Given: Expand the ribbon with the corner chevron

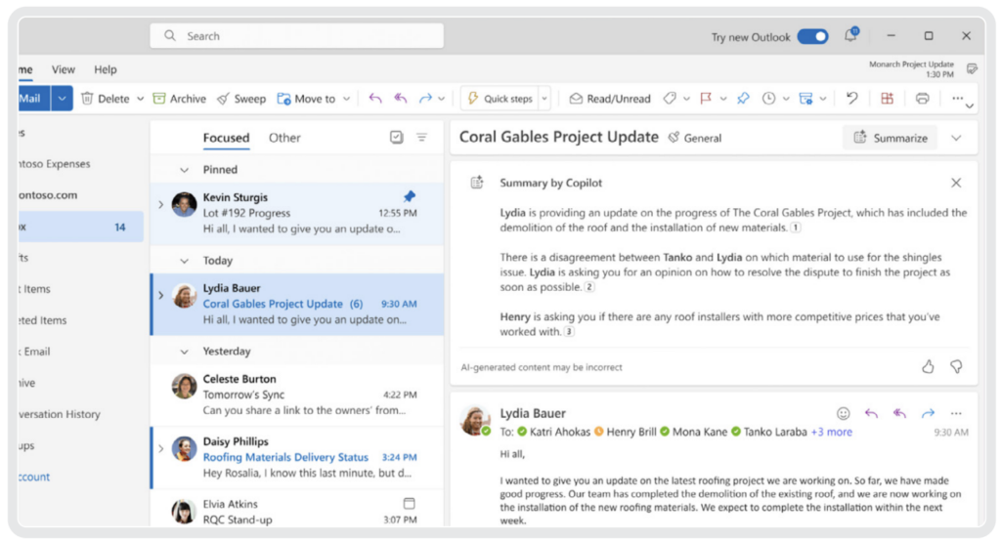Looking at the screenshot, I should pyautogui.click(x=970, y=106).
